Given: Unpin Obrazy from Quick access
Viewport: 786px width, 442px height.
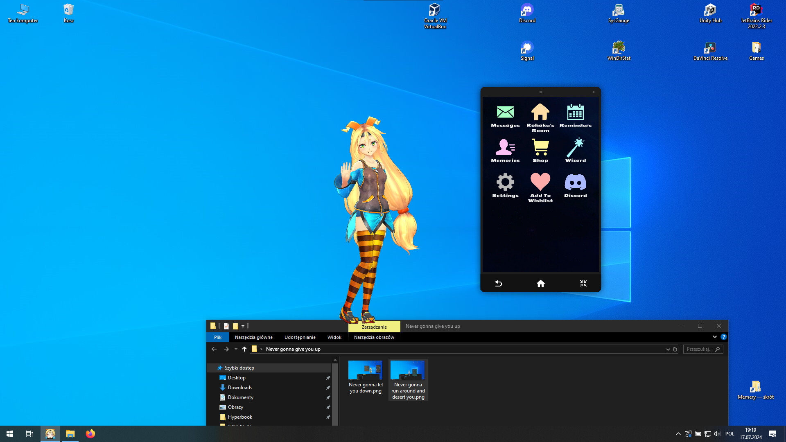Looking at the screenshot, I should (x=328, y=407).
